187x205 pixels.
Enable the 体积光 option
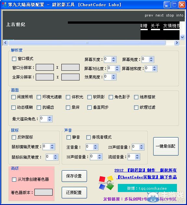coord(68,97)
